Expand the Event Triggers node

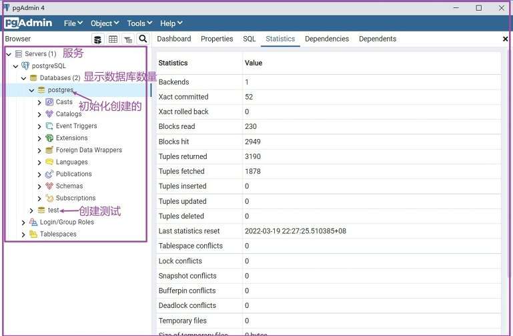tap(39, 126)
